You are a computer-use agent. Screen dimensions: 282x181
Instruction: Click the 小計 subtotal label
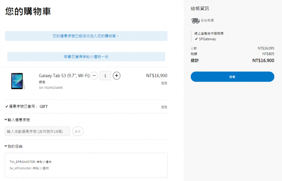click(194, 49)
